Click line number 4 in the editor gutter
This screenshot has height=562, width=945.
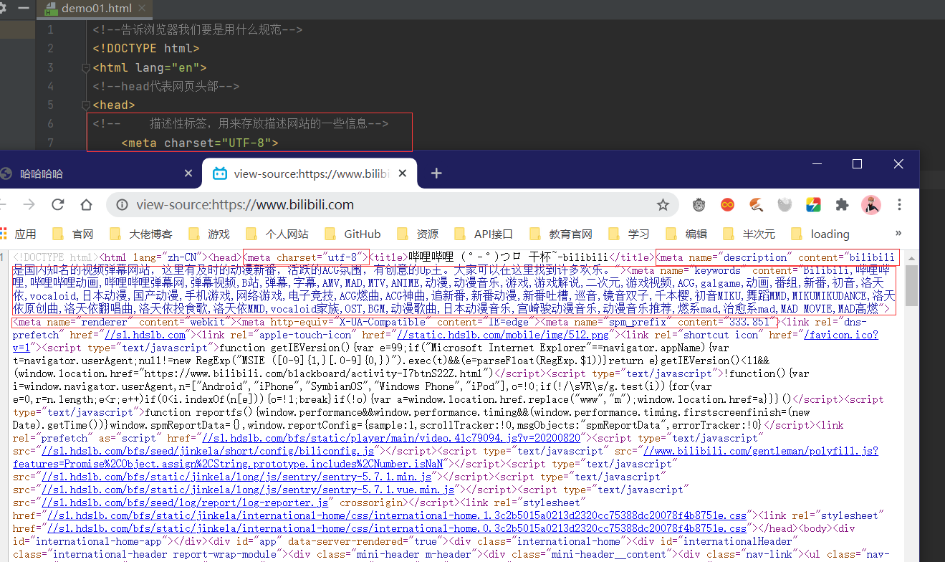[x=50, y=86]
